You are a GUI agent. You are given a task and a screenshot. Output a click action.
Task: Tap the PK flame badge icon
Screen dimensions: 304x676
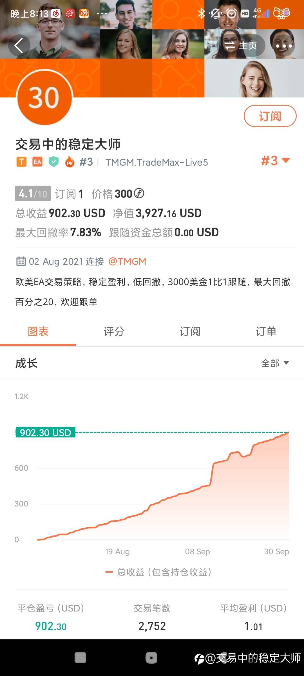tap(70, 163)
